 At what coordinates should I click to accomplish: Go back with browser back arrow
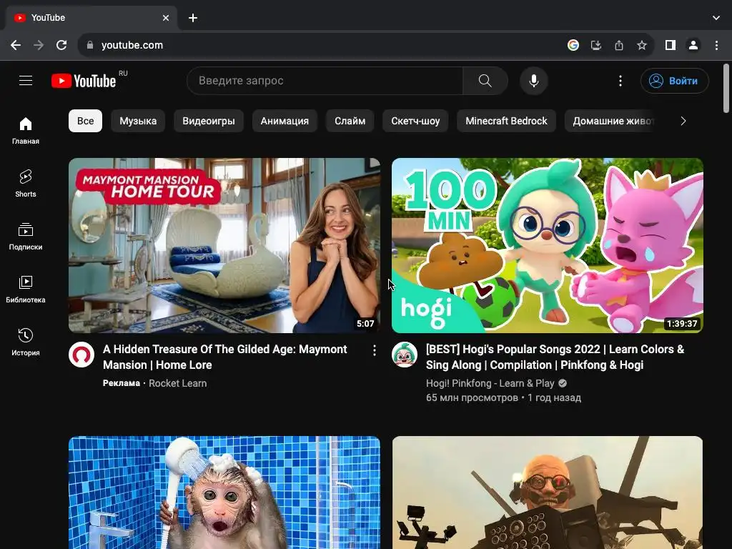point(16,45)
